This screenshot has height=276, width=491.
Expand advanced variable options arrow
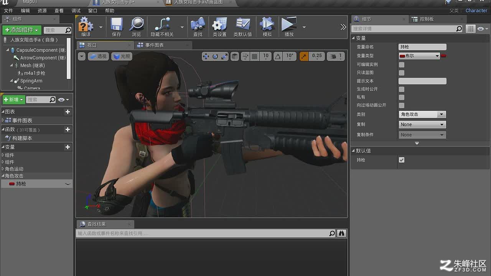[417, 143]
